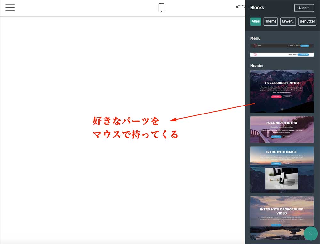The width and height of the screenshot is (320, 244).
Task: Expand the Alles dropdown in the Blocks header
Action: (304, 8)
